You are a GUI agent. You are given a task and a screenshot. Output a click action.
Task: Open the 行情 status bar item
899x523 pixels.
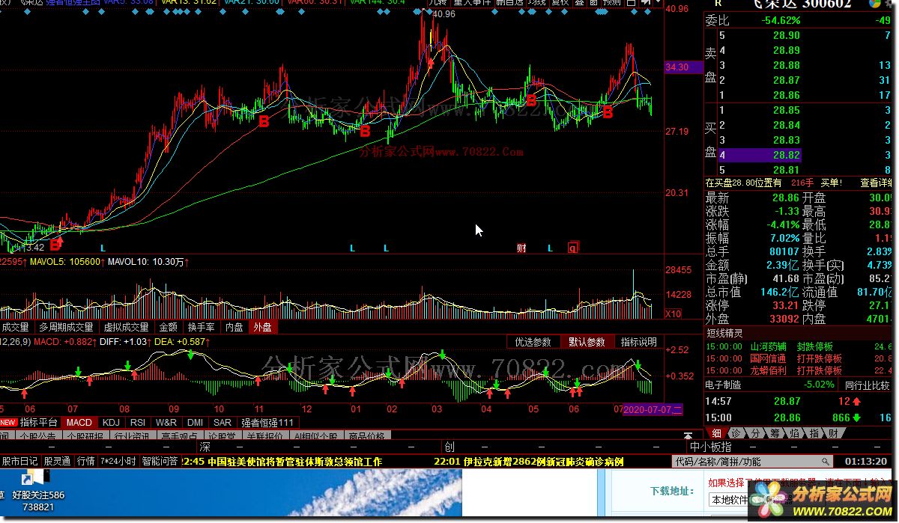(86, 462)
